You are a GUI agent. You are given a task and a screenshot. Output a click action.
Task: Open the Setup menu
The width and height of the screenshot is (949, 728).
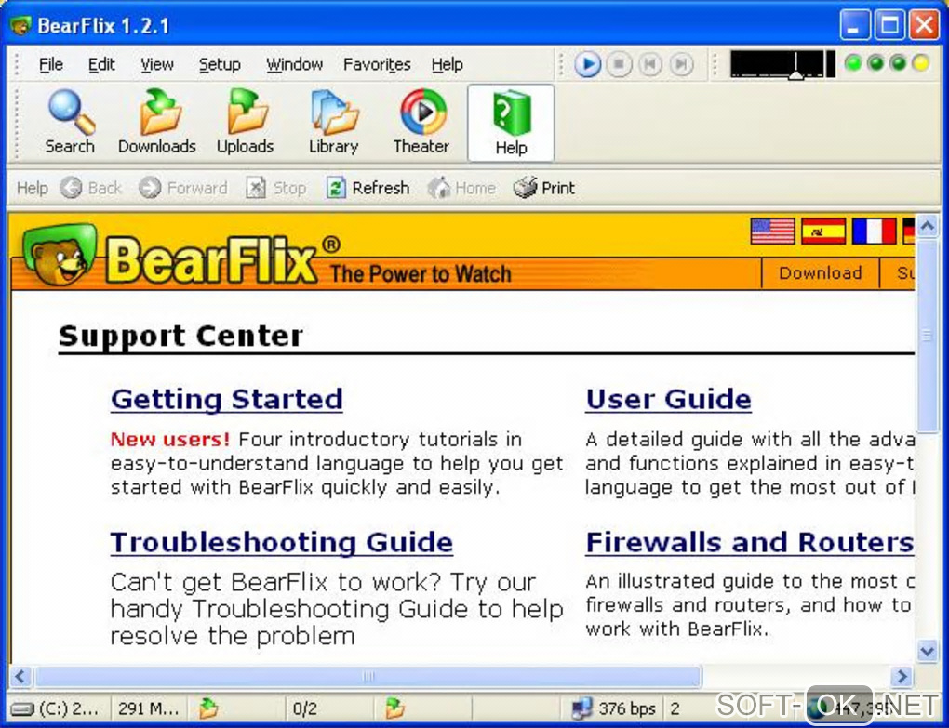(x=220, y=64)
